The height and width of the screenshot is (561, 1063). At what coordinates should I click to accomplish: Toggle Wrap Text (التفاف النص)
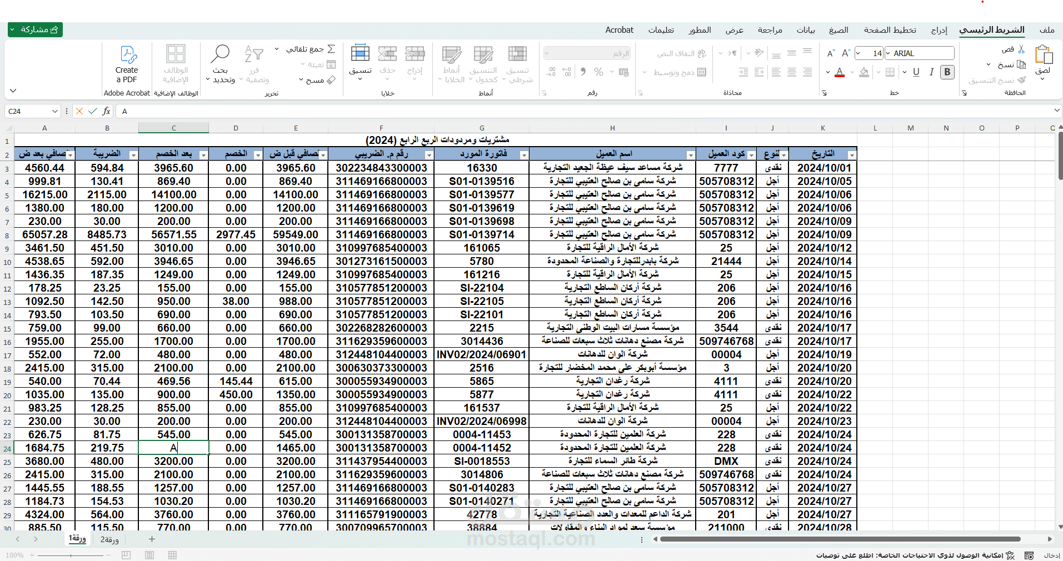[x=682, y=53]
